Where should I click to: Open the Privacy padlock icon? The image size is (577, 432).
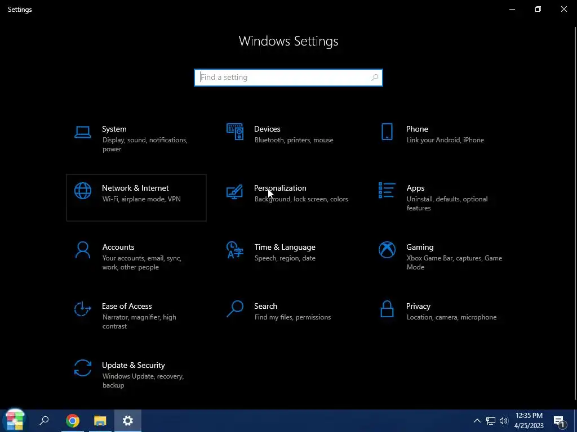(x=387, y=309)
